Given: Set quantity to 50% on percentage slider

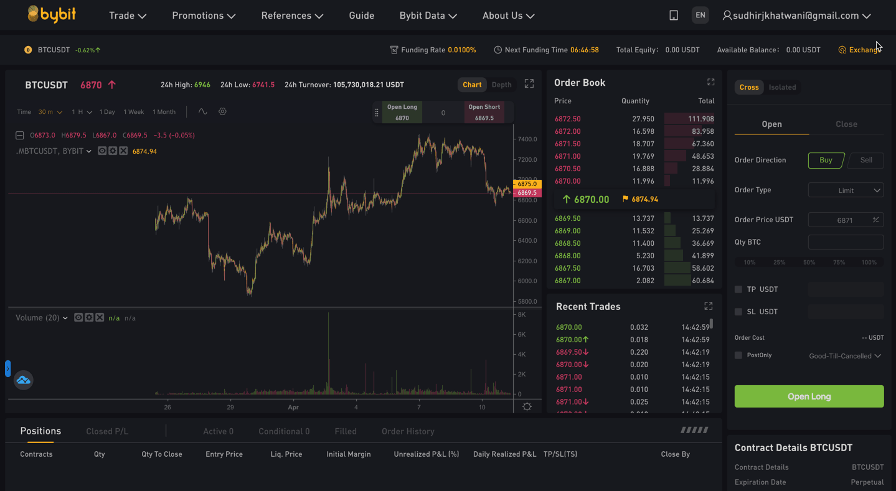Looking at the screenshot, I should click(809, 263).
